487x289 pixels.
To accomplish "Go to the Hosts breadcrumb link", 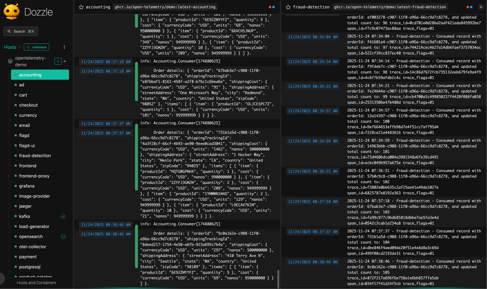I will (10, 47).
